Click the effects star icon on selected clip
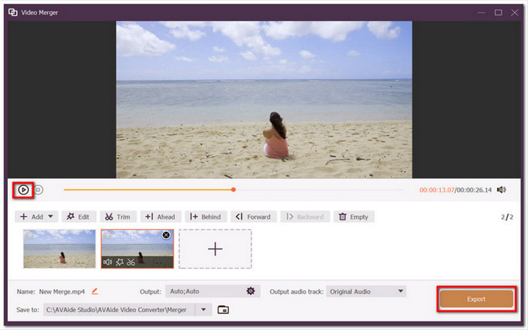This screenshot has height=330, width=528. [119, 262]
